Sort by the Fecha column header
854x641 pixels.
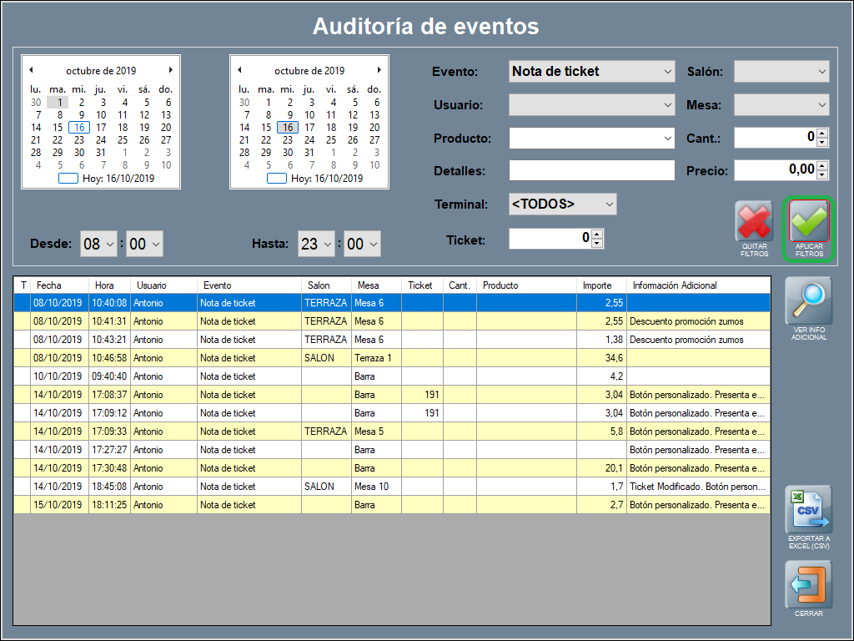coord(59,285)
